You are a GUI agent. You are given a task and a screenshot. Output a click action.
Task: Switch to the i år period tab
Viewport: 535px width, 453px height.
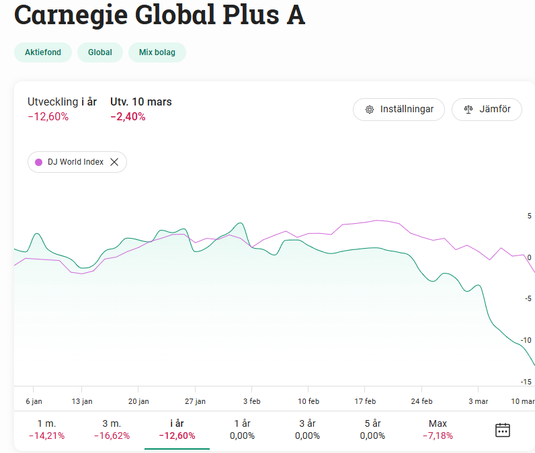(x=177, y=429)
